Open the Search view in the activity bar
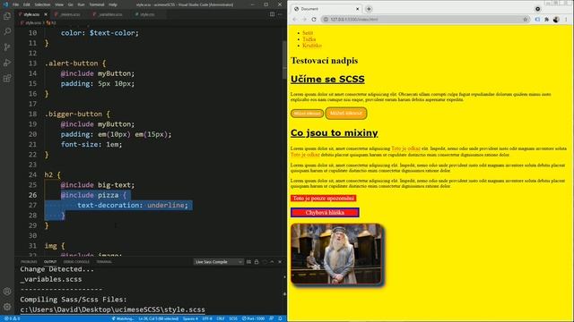The image size is (574, 322). (x=7, y=32)
